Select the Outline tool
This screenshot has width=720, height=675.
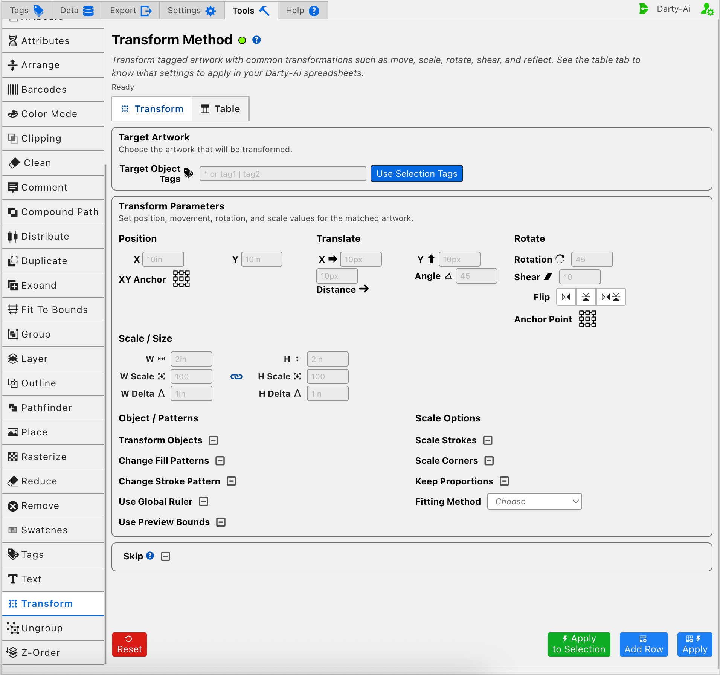53,383
